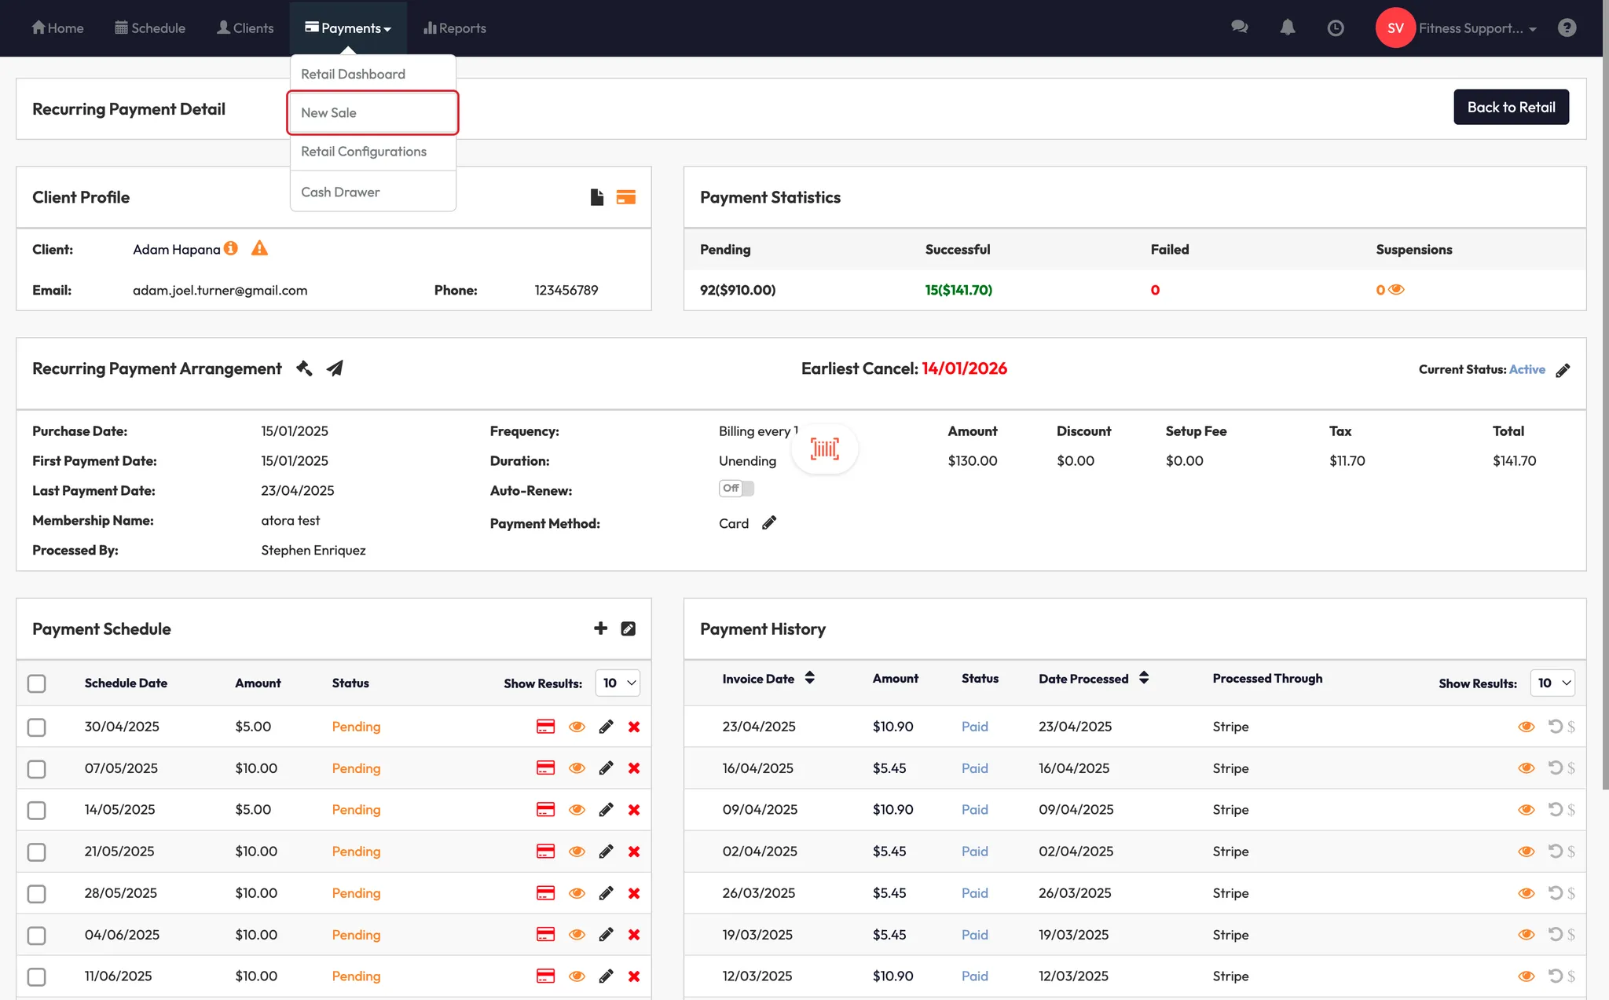
Task: Click the orange card icon in Client Profile
Action: point(625,197)
